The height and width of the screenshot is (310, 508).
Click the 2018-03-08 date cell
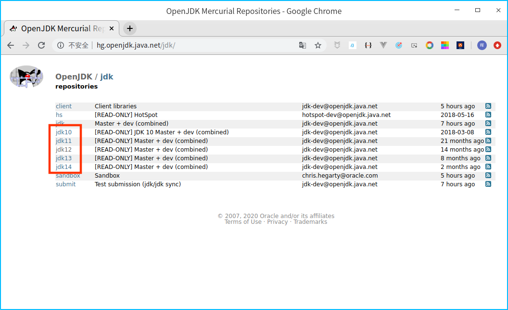point(457,132)
